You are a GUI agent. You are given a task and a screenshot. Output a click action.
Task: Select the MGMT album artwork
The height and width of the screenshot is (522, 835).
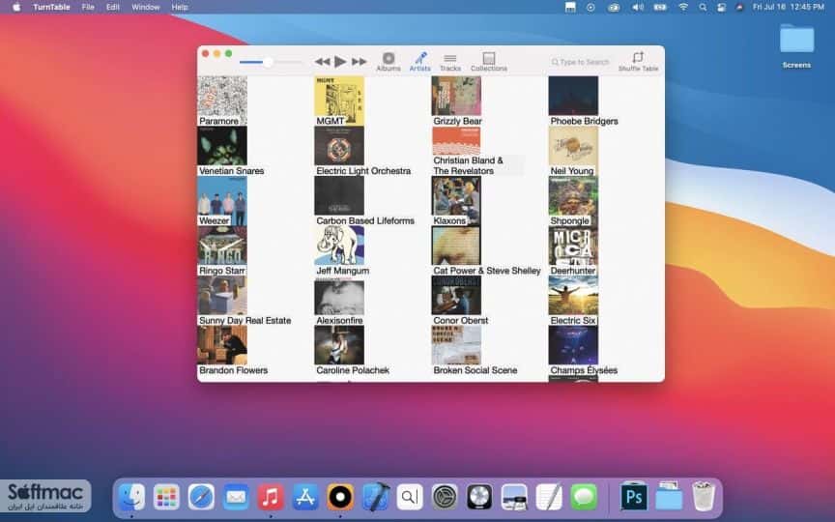pos(339,101)
